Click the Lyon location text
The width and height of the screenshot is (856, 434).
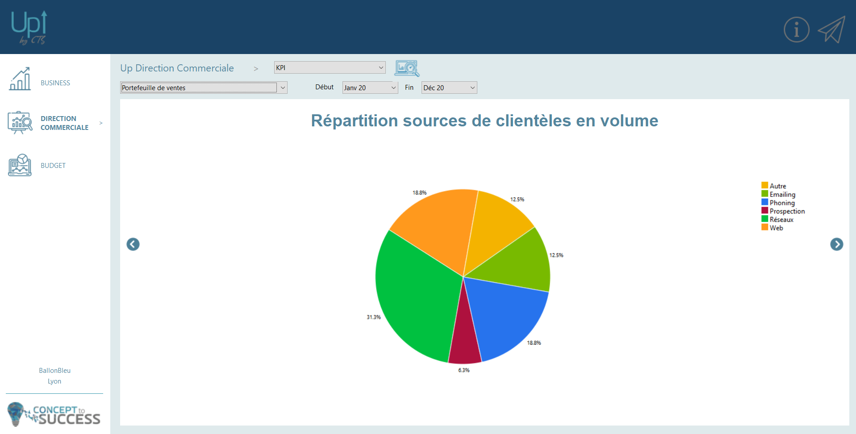[x=54, y=381]
